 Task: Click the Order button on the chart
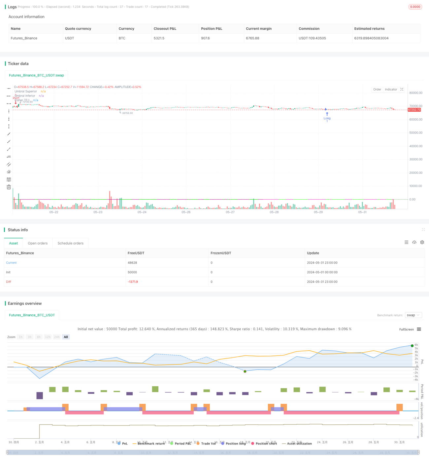377,89
